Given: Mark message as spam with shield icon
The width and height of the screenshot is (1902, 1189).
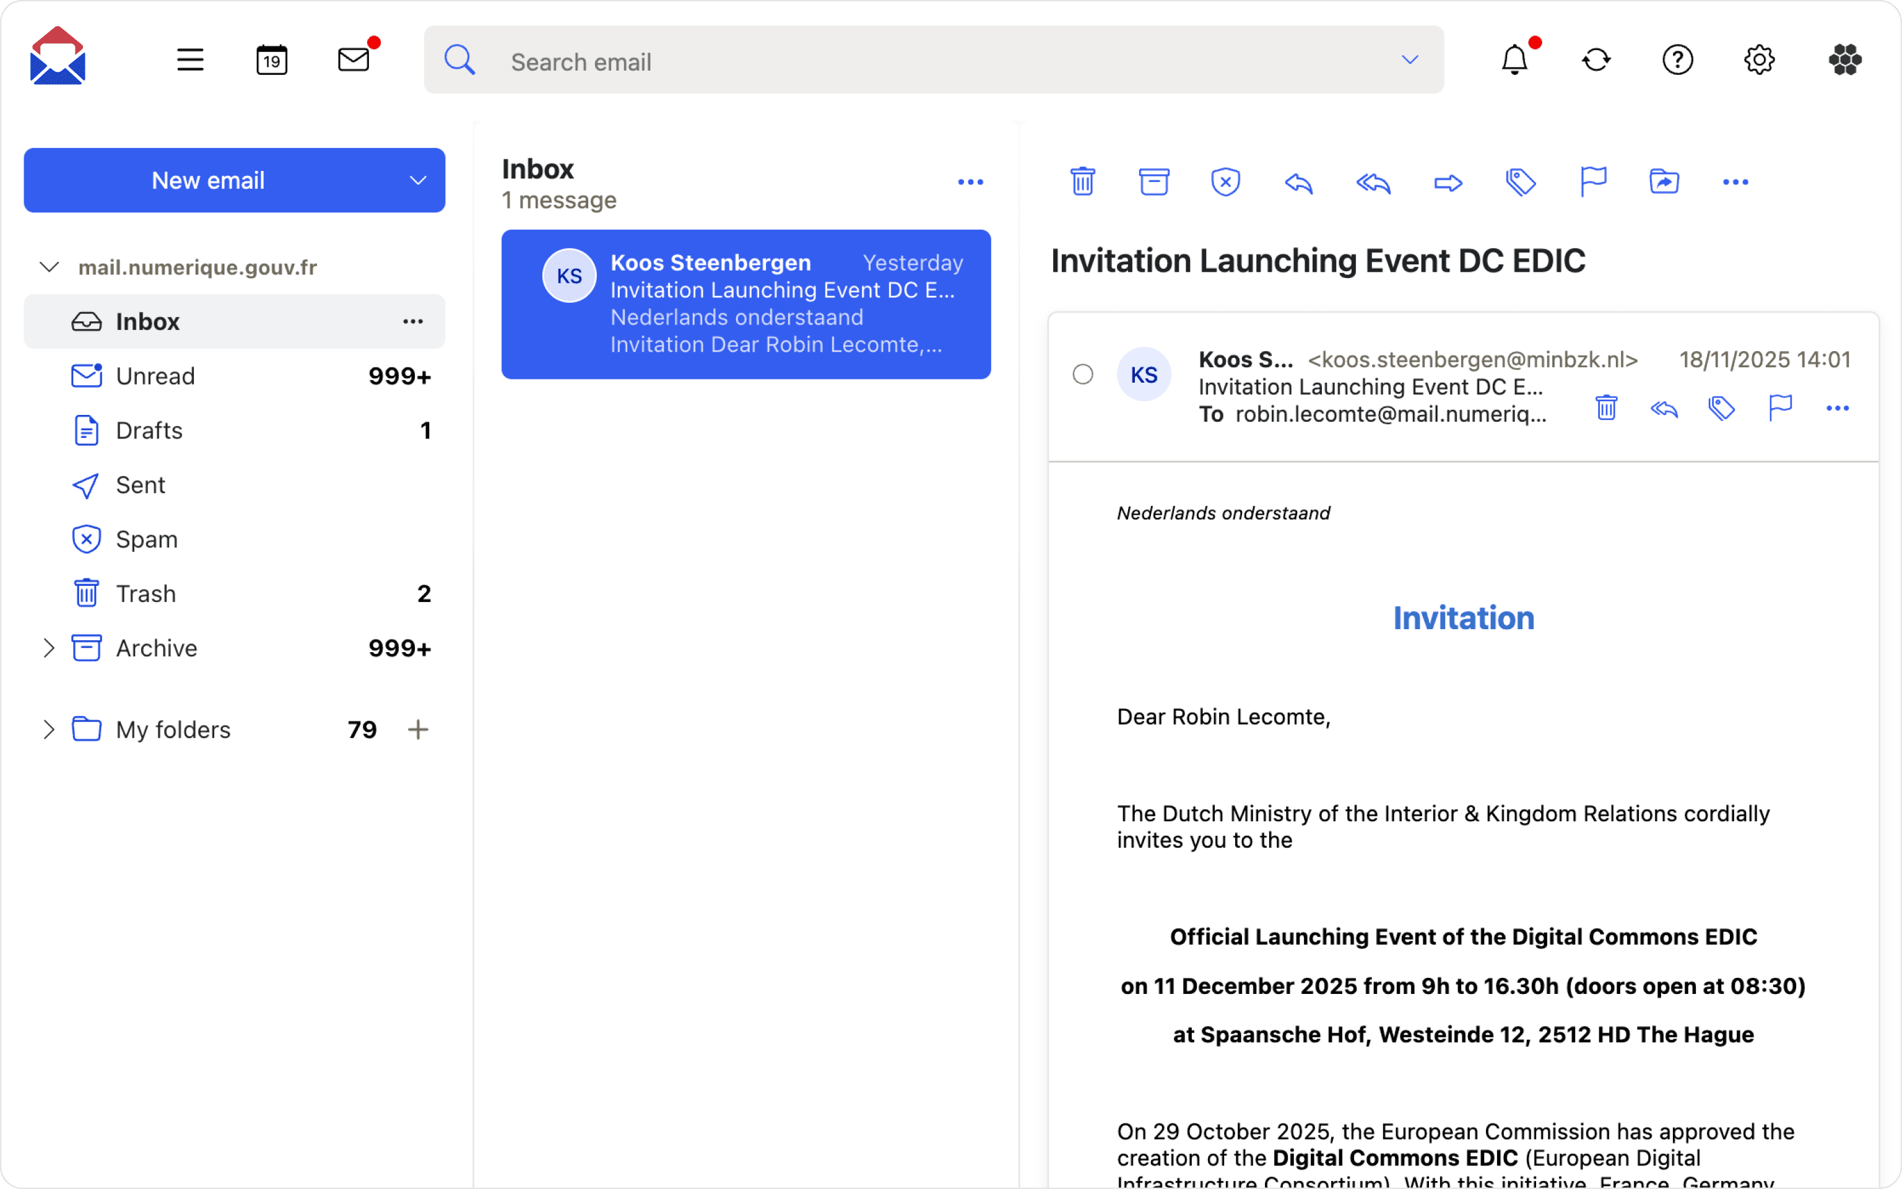Looking at the screenshot, I should tap(1225, 183).
